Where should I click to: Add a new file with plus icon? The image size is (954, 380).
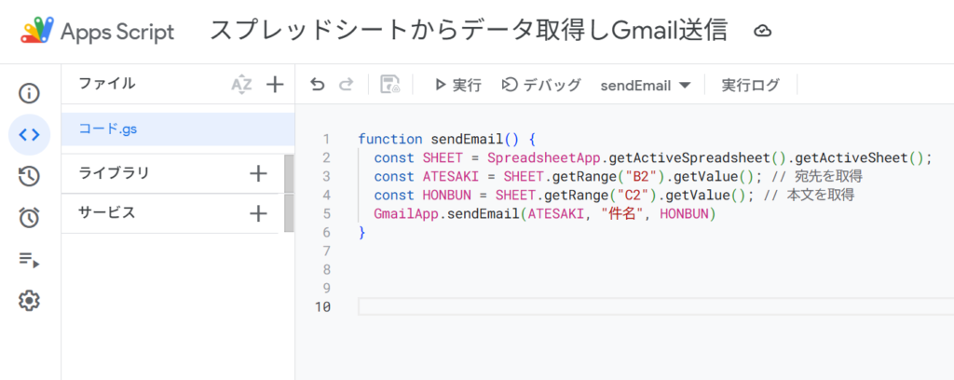pyautogui.click(x=276, y=85)
